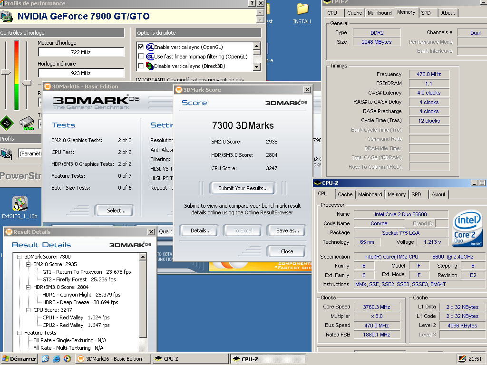Open the Démarrer start menu

tap(19, 359)
